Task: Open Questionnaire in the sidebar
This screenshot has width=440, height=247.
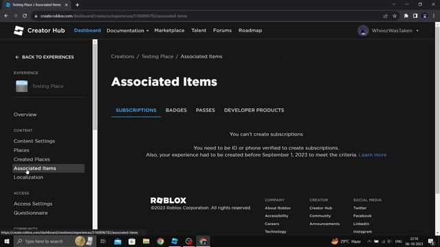Action: (30, 213)
